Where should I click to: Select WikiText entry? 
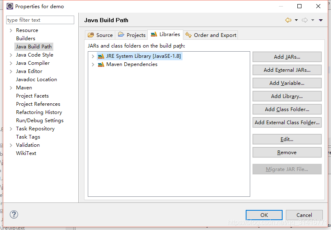click(x=26, y=153)
